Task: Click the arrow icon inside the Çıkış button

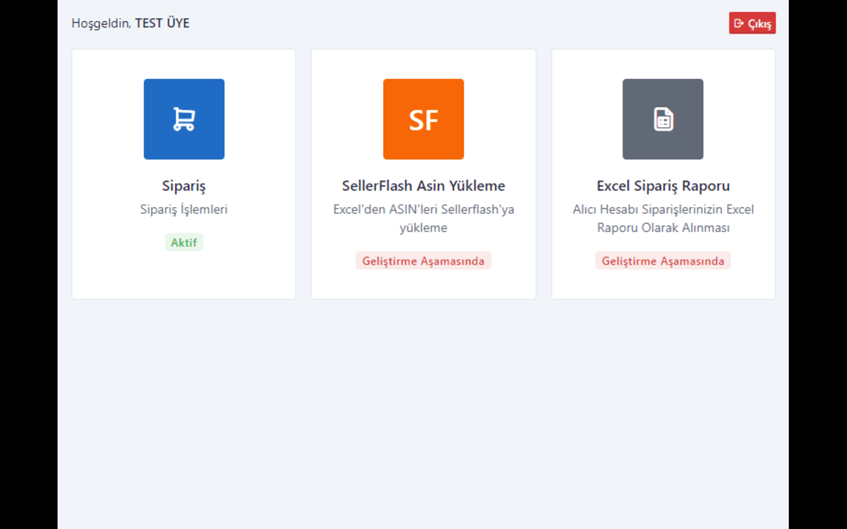Action: tap(739, 23)
